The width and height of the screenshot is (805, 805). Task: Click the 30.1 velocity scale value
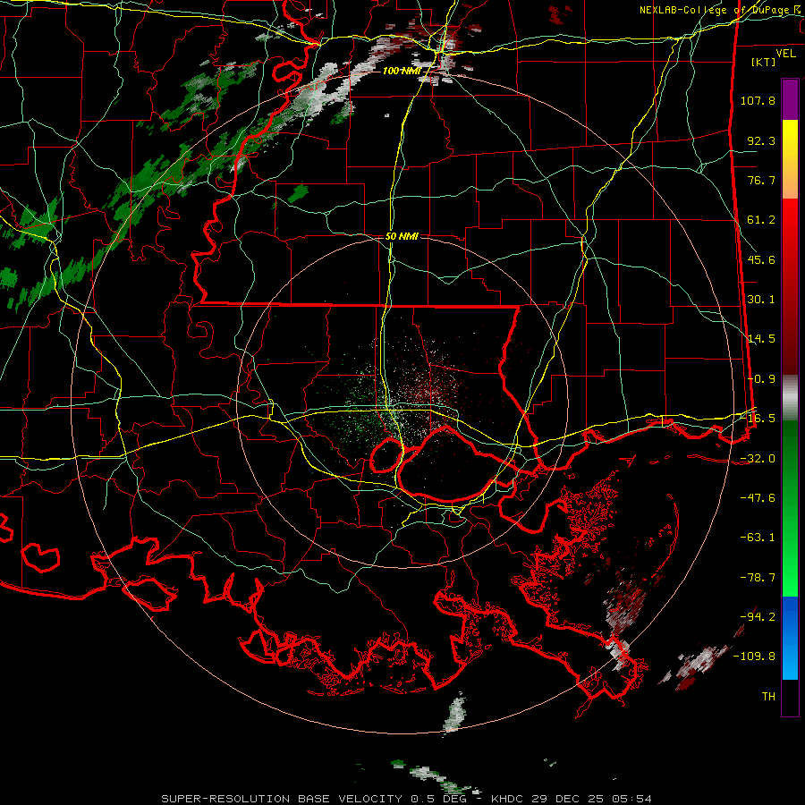761,300
